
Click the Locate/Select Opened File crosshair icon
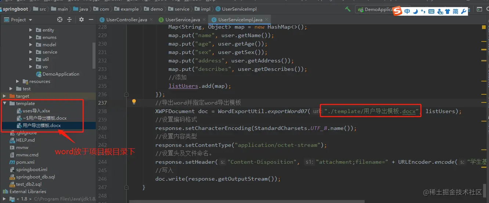coord(60,19)
